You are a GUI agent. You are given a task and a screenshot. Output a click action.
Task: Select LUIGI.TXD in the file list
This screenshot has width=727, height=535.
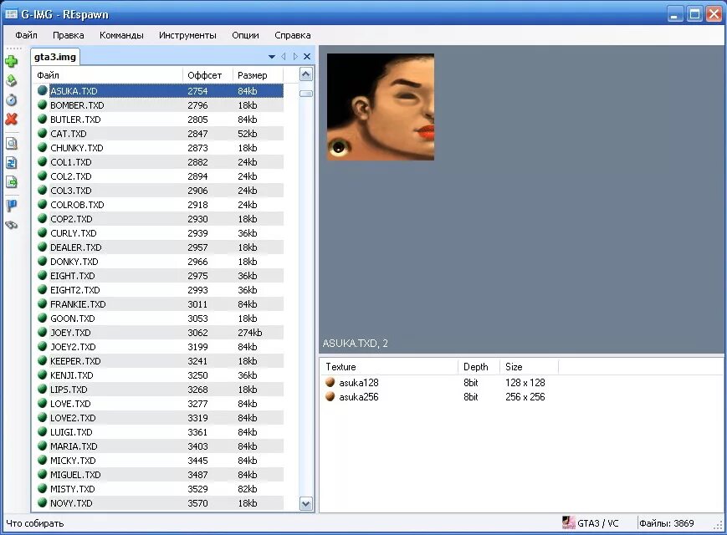tap(158, 431)
